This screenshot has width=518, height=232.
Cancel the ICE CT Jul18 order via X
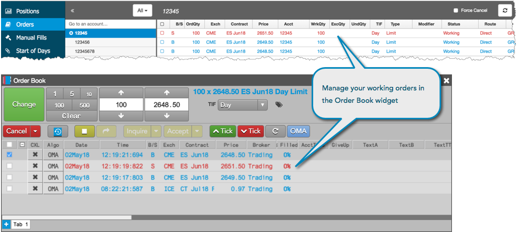(x=36, y=189)
